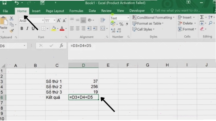Open the View tab
The height and width of the screenshot is (121, 216).
(120, 11)
